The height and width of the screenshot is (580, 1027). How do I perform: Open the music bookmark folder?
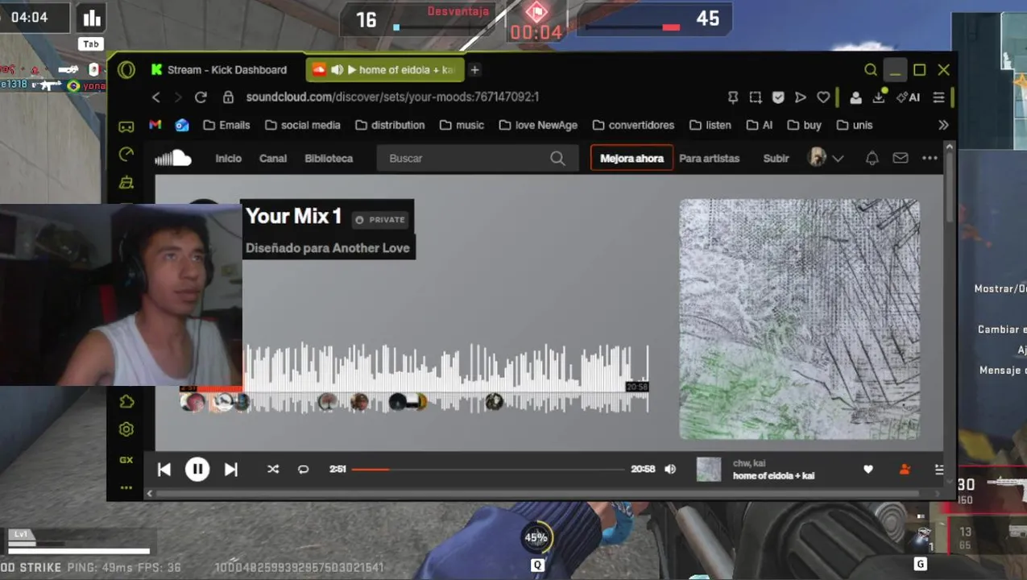point(462,125)
